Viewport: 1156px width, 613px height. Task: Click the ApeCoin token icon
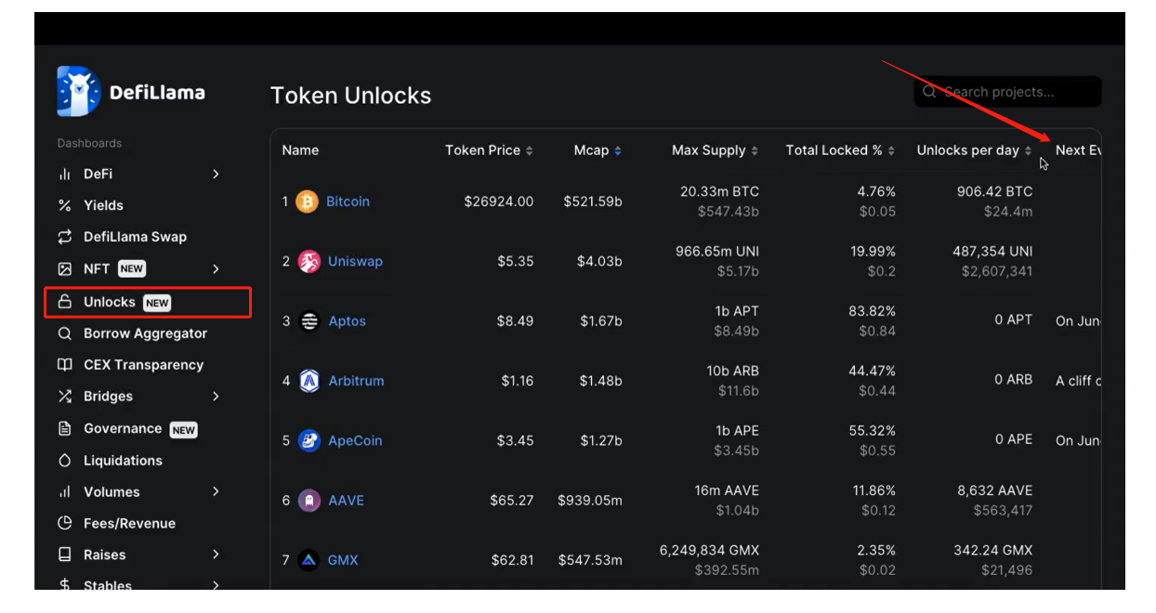point(309,441)
